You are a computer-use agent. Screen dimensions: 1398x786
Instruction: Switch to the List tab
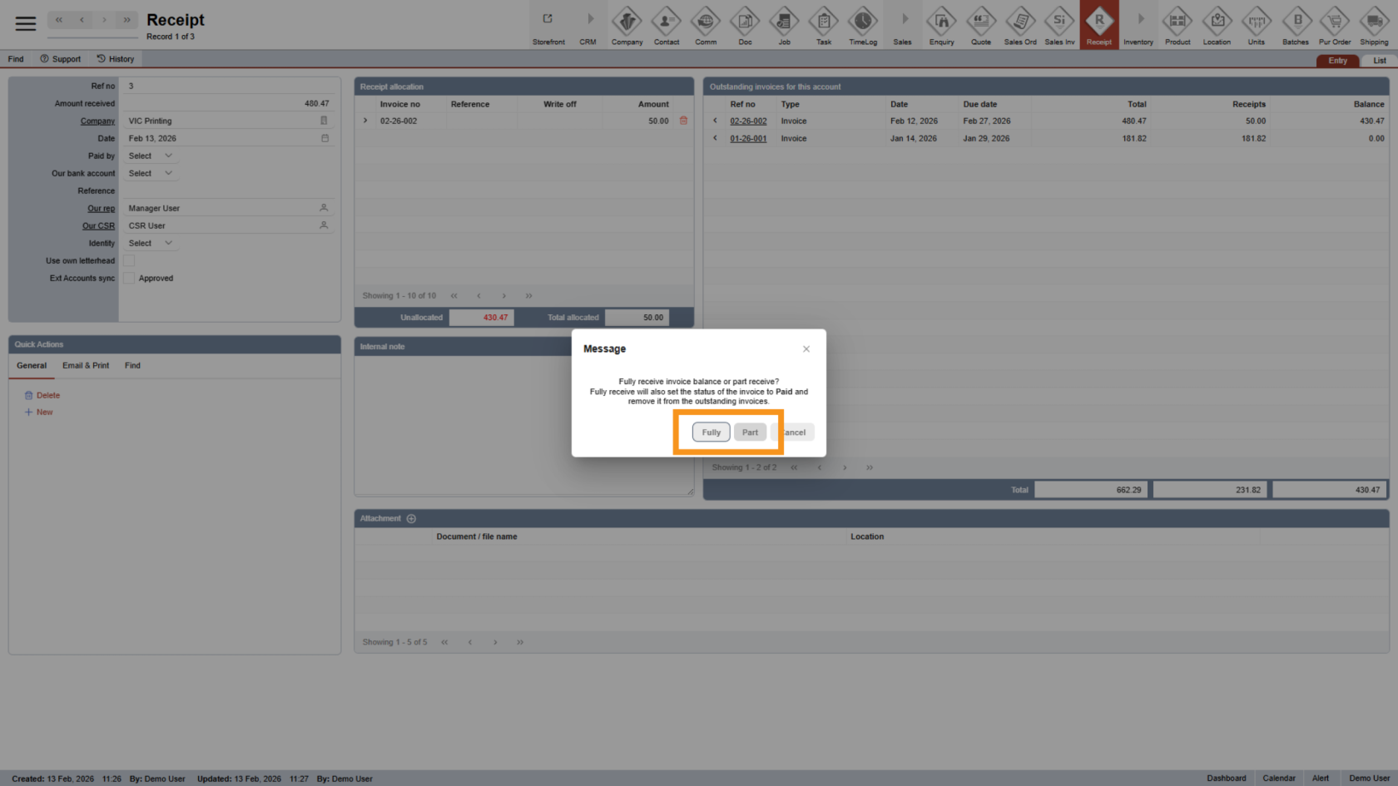click(x=1379, y=61)
